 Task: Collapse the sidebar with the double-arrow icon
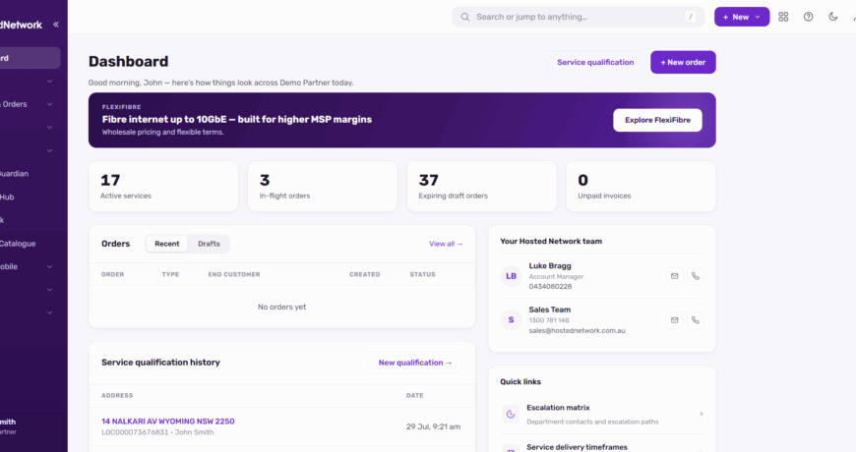pos(56,25)
